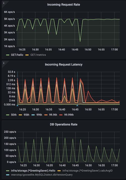Click the green color swatch beside GET/hello
126x180 pixels.
click(8, 55)
